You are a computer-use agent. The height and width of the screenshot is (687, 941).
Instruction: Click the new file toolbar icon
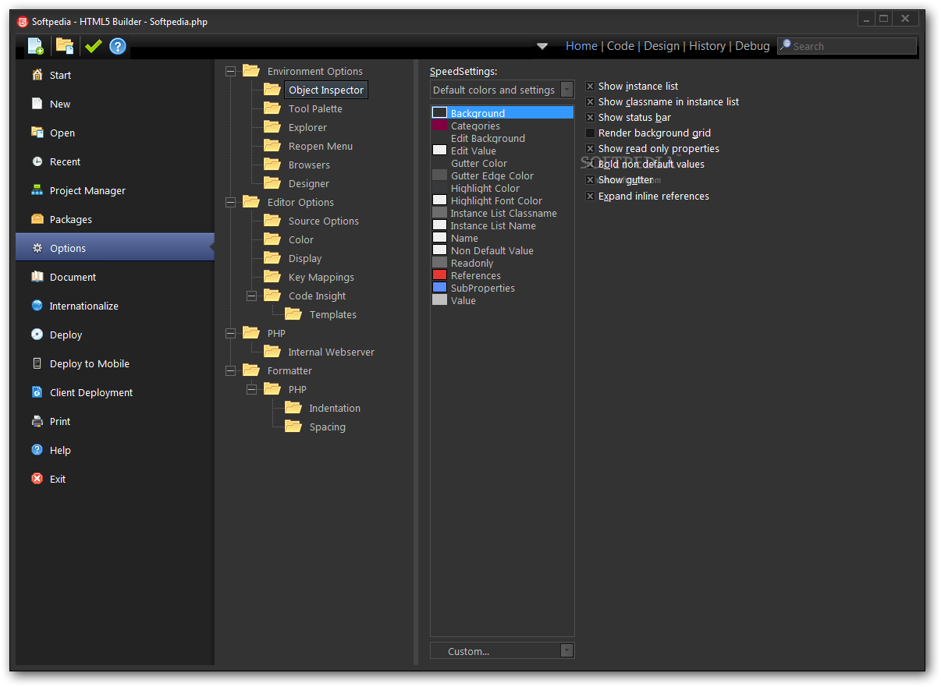tap(36, 46)
